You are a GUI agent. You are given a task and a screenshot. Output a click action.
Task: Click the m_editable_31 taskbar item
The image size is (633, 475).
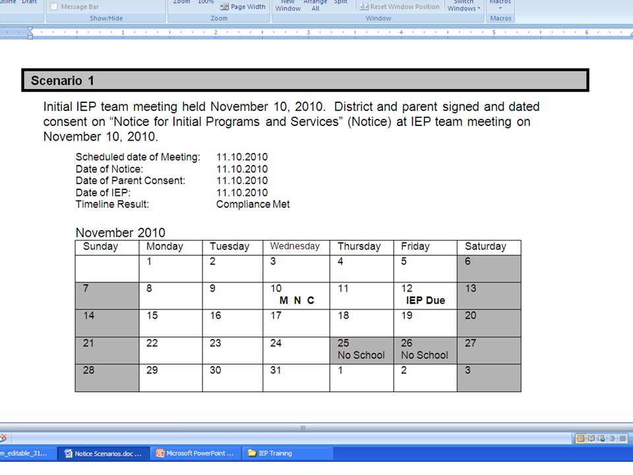27,454
